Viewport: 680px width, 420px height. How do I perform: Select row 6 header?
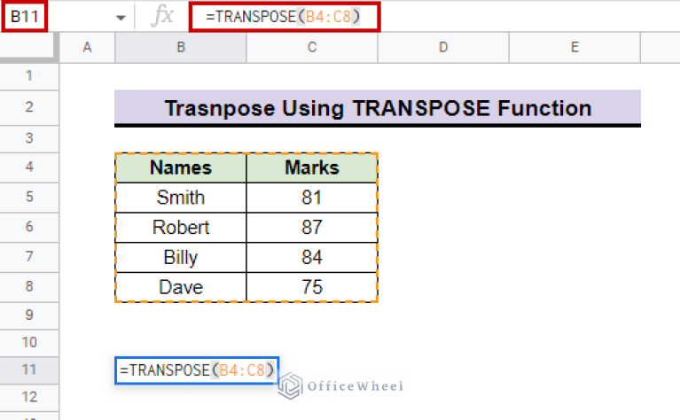point(29,227)
